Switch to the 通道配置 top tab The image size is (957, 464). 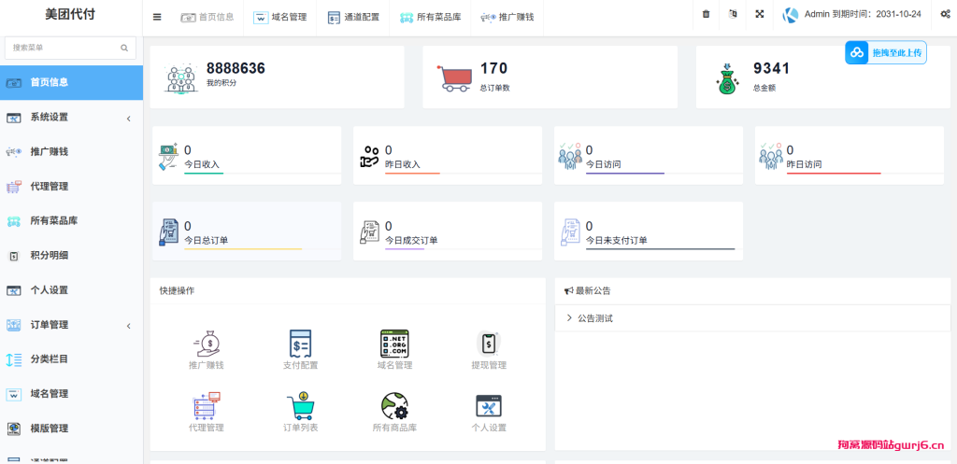pyautogui.click(x=352, y=17)
